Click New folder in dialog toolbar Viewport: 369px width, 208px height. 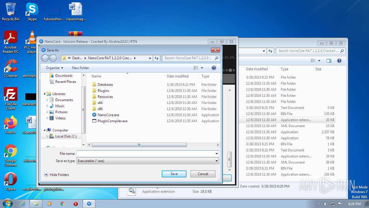(x=80, y=68)
